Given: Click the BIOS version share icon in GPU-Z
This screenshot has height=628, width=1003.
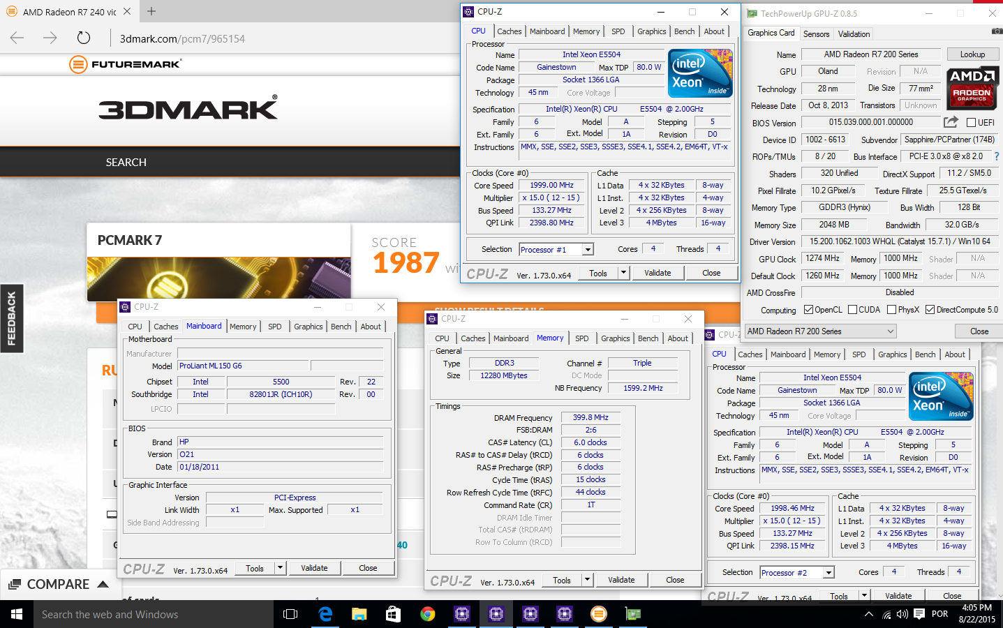Looking at the screenshot, I should click(x=951, y=122).
